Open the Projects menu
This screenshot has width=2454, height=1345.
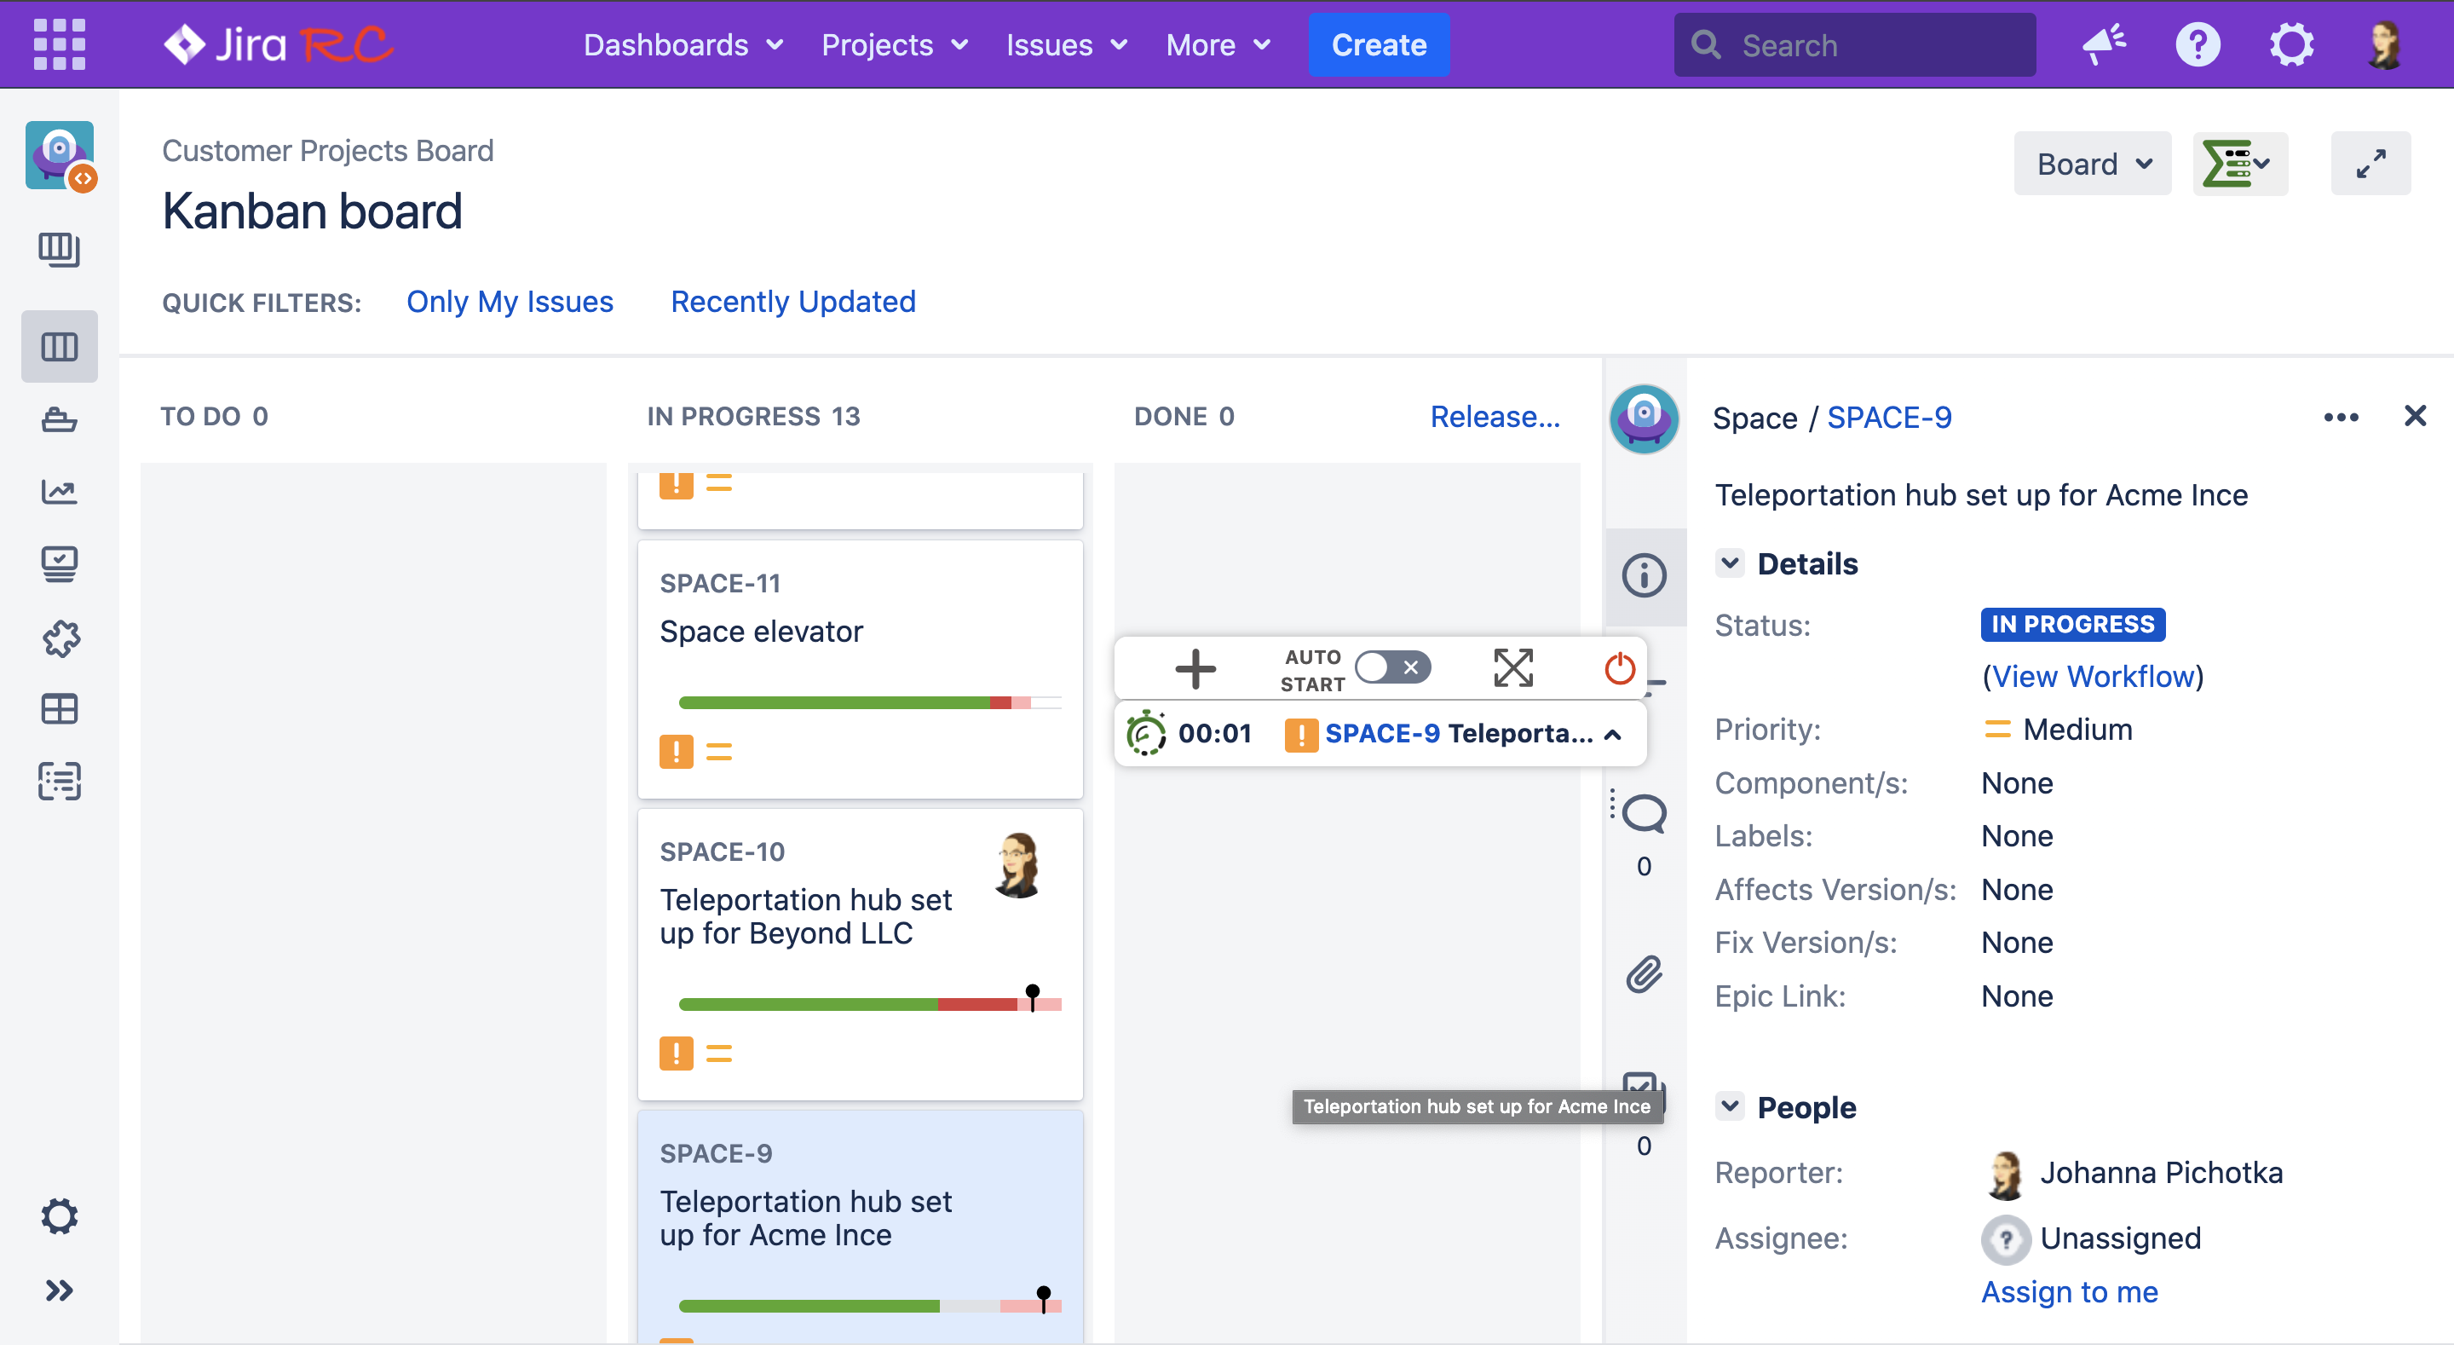pyautogui.click(x=895, y=45)
